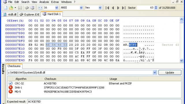The width and height of the screenshot is (185, 104).
Task: Open the Extras menu
Action: pos(55,2)
